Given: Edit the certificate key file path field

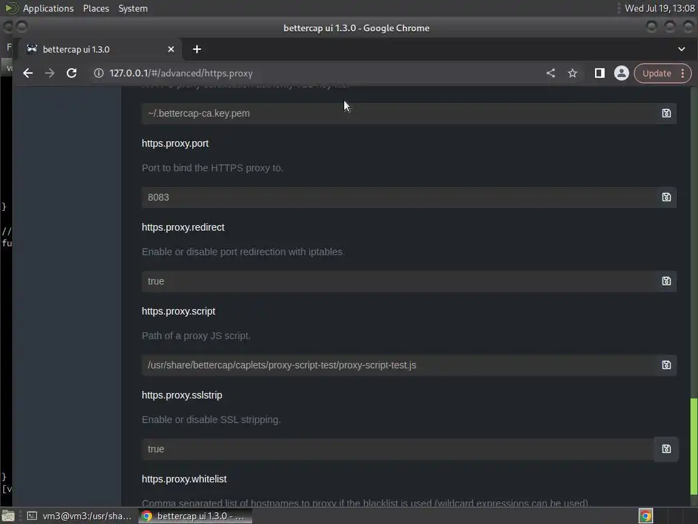Looking at the screenshot, I should pos(398,113).
